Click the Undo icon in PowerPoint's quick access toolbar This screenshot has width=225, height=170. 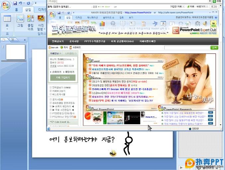click(21, 3)
